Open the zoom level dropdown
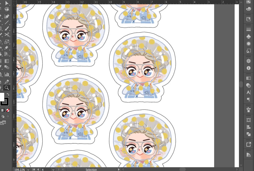The height and width of the screenshot is (171, 254). (x=28, y=170)
